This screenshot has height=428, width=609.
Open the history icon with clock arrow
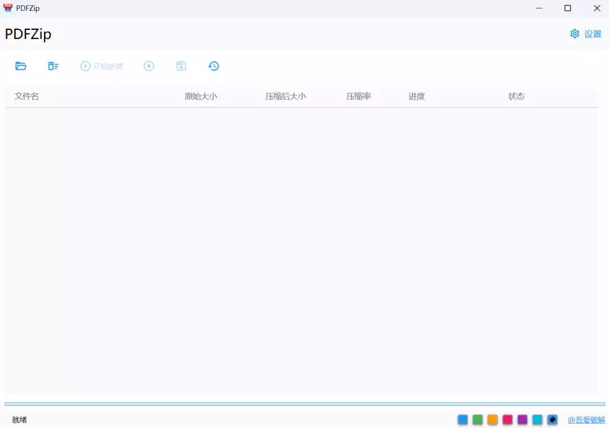tap(214, 66)
